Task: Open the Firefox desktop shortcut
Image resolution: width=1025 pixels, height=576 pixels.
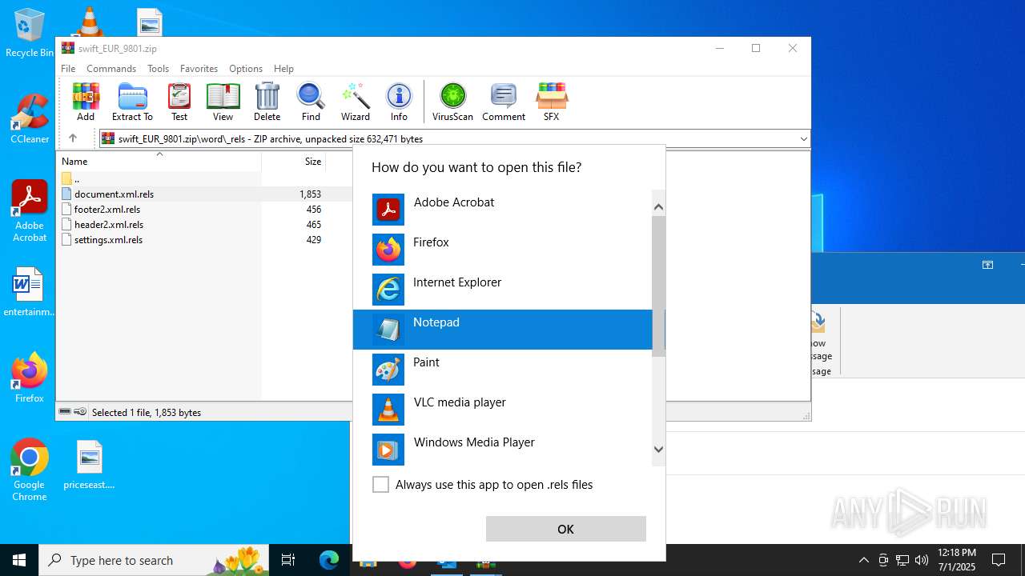Action: (30, 378)
